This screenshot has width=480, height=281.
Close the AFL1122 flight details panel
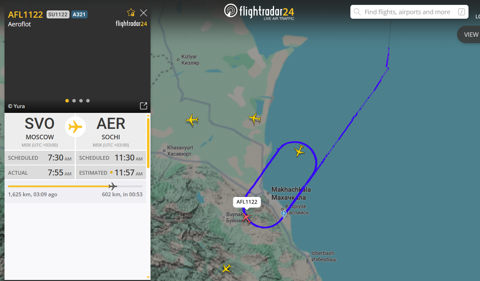144,13
